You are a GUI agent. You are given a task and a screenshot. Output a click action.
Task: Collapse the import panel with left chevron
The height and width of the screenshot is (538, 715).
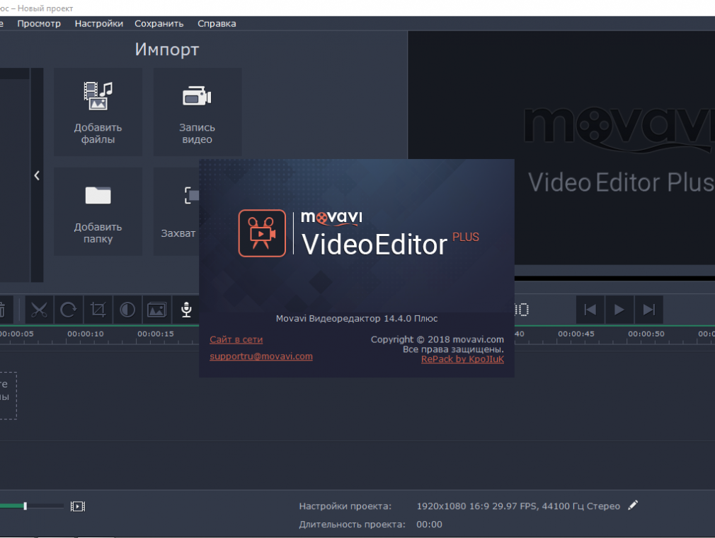click(37, 175)
